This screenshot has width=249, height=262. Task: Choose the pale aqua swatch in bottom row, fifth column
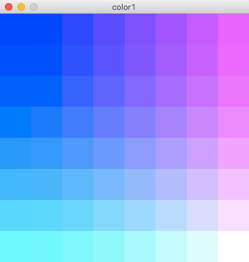[x=140, y=246]
